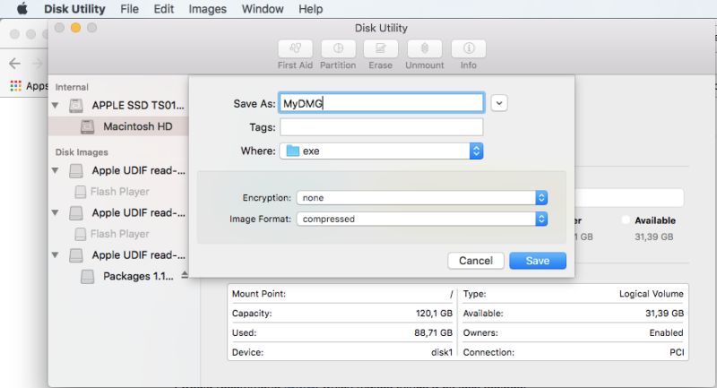717x388 pixels.
Task: Click the Erase toolbar icon
Action: (x=380, y=48)
